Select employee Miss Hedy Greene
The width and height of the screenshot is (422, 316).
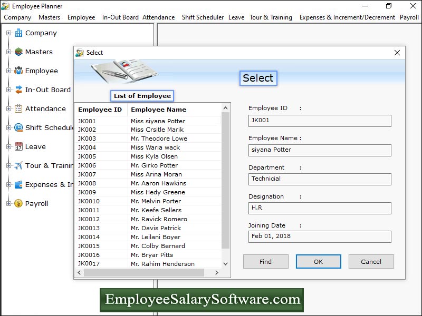tap(148, 192)
